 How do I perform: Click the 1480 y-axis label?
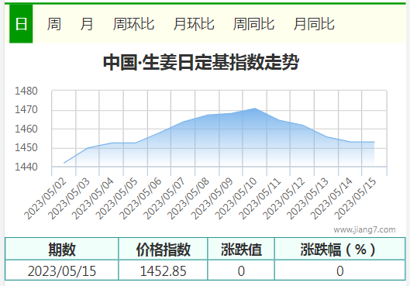26,91
